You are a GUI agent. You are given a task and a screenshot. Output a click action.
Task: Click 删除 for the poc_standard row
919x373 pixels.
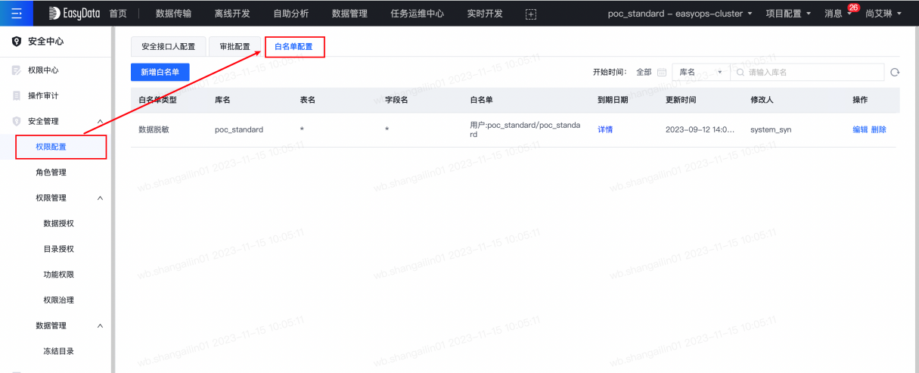pyautogui.click(x=878, y=129)
